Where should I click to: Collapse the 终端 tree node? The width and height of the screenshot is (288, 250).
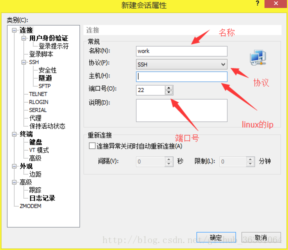tap(14, 134)
